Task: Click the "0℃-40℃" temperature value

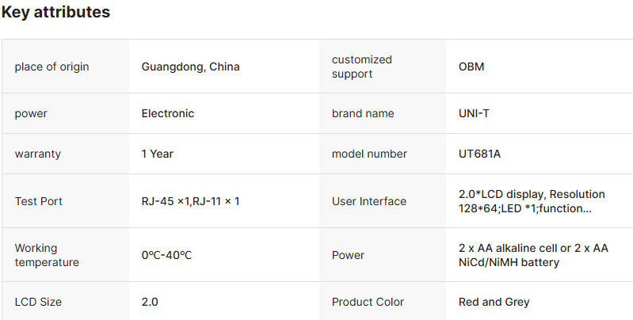Action: tap(166, 255)
